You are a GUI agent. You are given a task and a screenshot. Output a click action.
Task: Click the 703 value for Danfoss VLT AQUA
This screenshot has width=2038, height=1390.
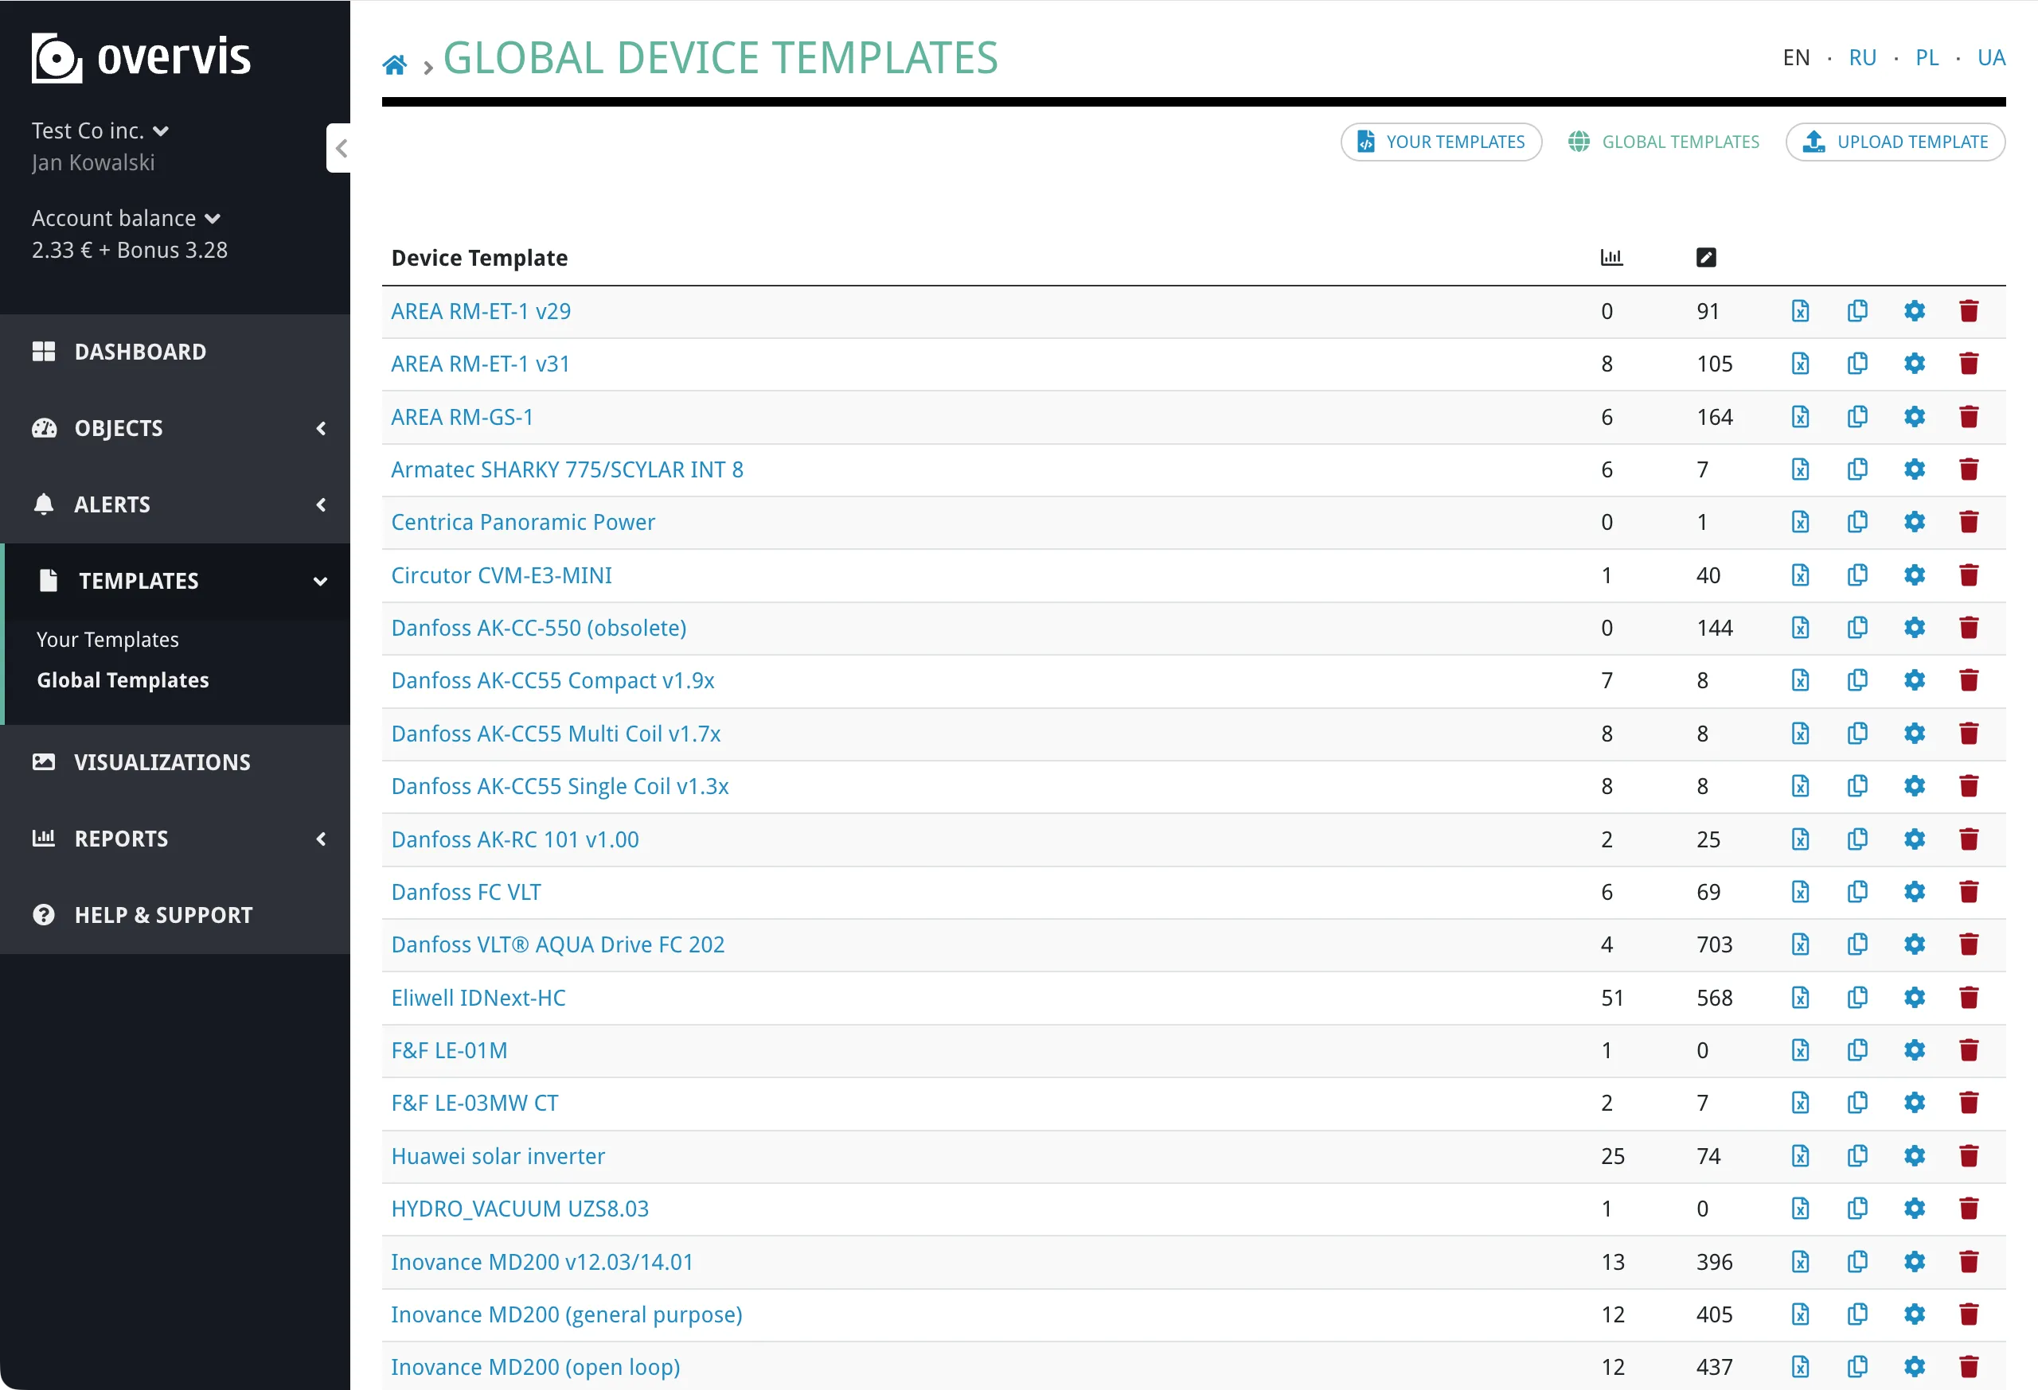1713,944
